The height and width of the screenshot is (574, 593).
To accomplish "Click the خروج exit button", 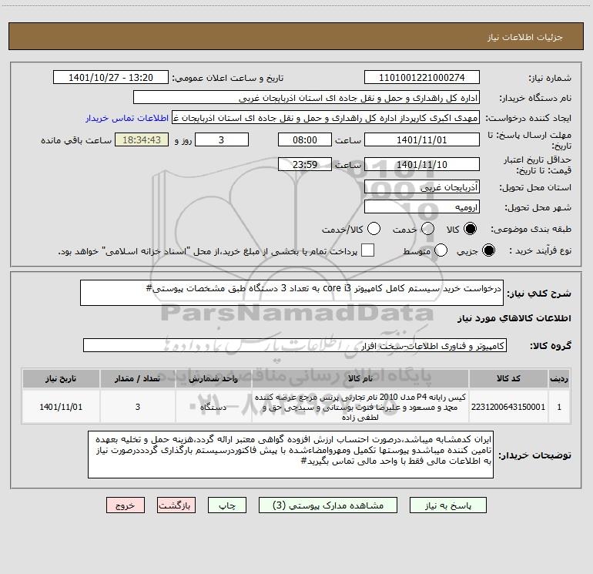I will [126, 505].
